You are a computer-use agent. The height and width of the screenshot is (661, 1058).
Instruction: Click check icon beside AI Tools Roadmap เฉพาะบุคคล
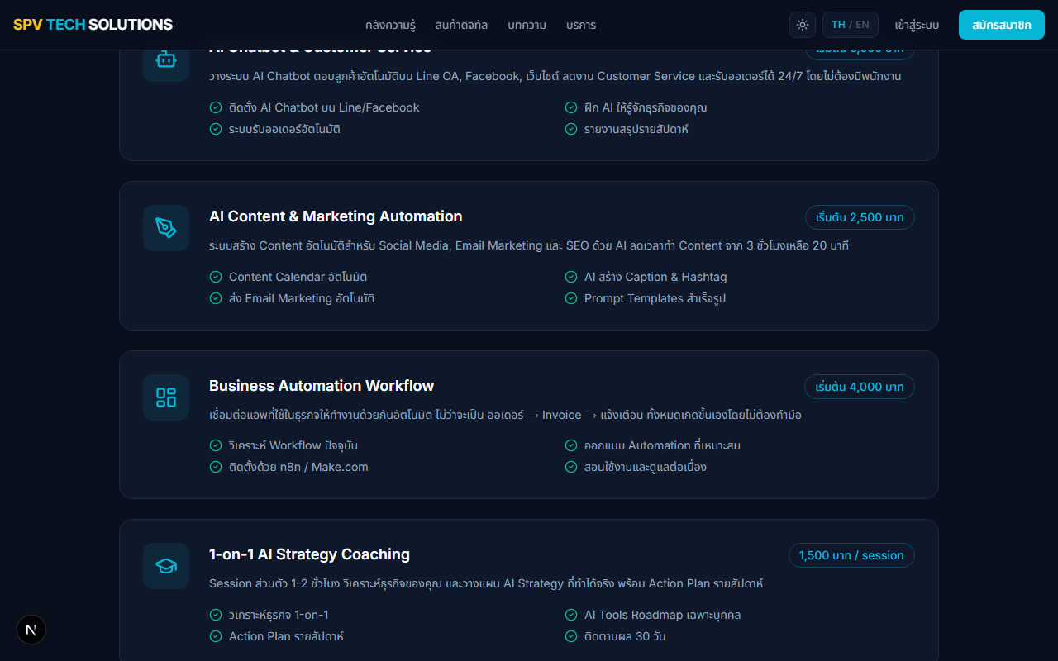pyautogui.click(x=571, y=615)
